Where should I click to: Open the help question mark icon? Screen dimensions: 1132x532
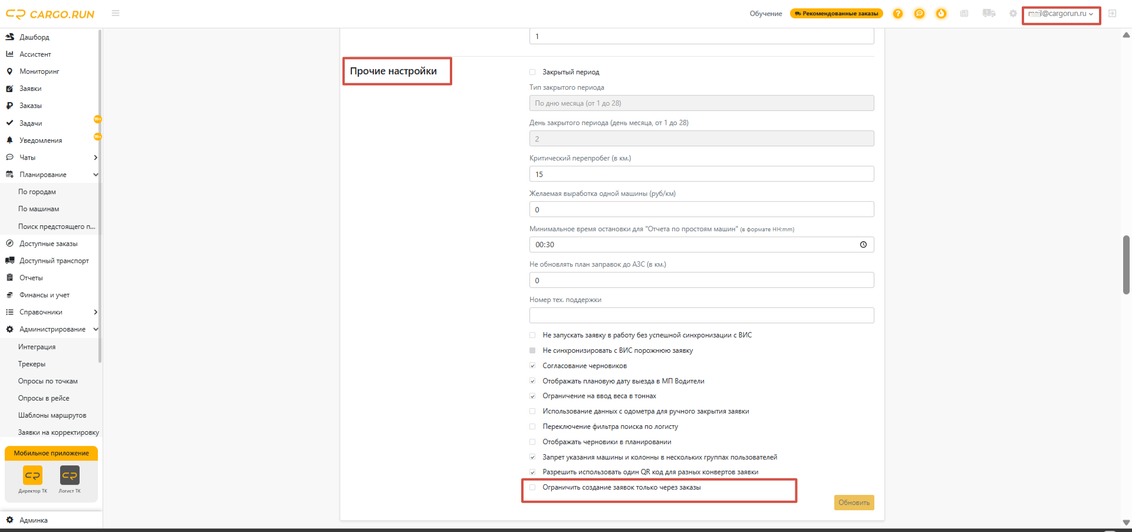(897, 14)
